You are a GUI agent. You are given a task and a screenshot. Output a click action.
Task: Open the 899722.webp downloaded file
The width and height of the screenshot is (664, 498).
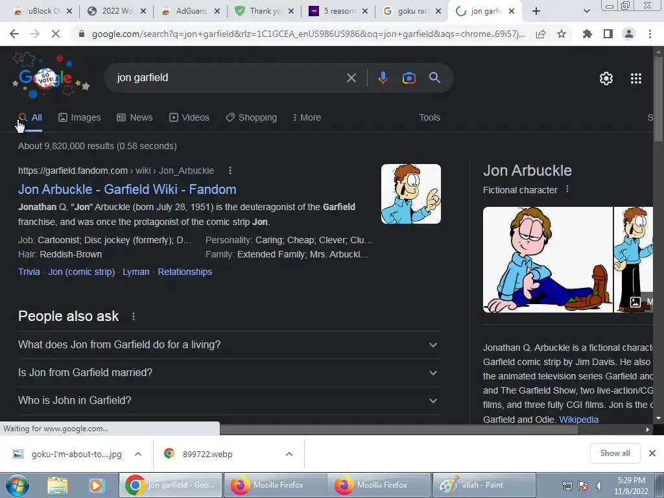(x=207, y=454)
